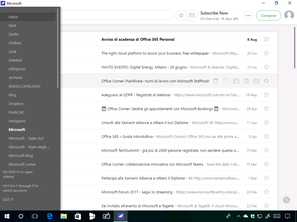Select the Microsoft Bing folder

point(28,156)
